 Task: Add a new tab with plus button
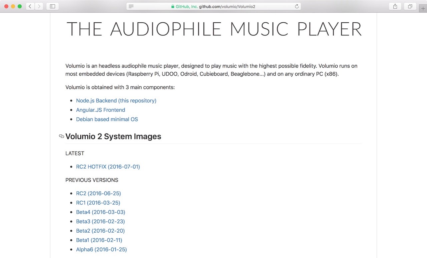click(423, 9)
